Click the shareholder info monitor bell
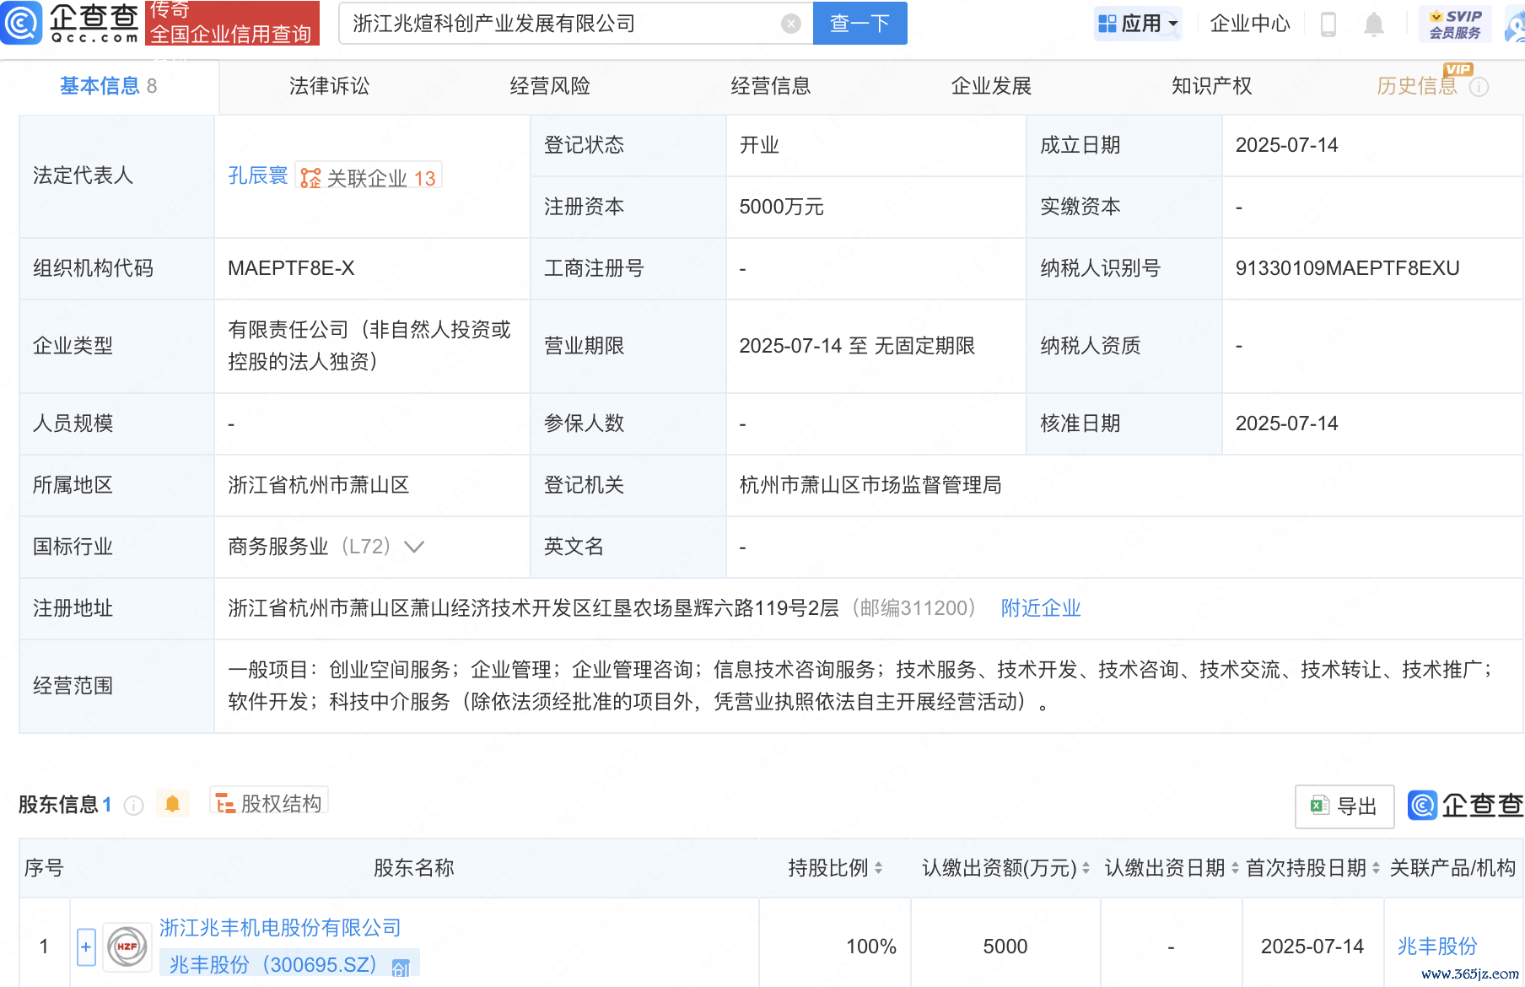Screen dimensions: 1525x987 click(172, 804)
